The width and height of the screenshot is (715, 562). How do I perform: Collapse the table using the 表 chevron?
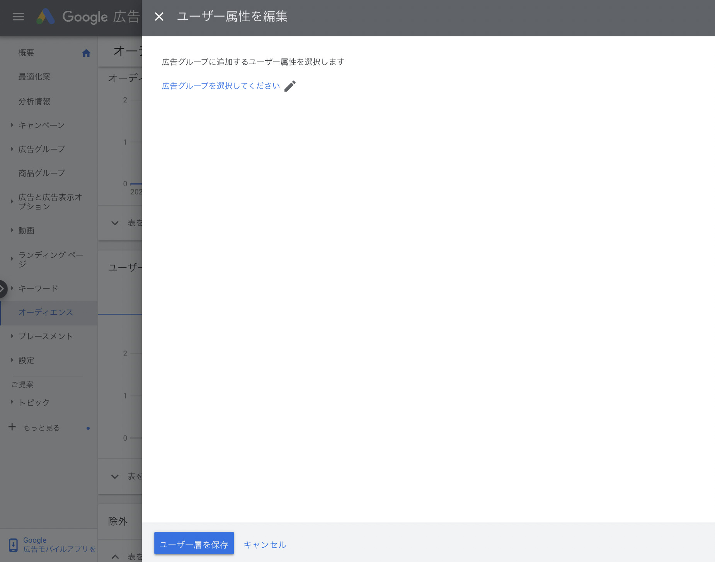pos(114,223)
